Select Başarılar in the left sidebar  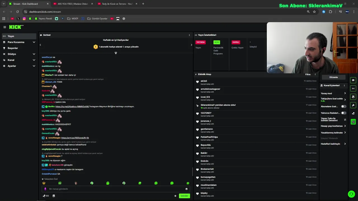point(19,48)
